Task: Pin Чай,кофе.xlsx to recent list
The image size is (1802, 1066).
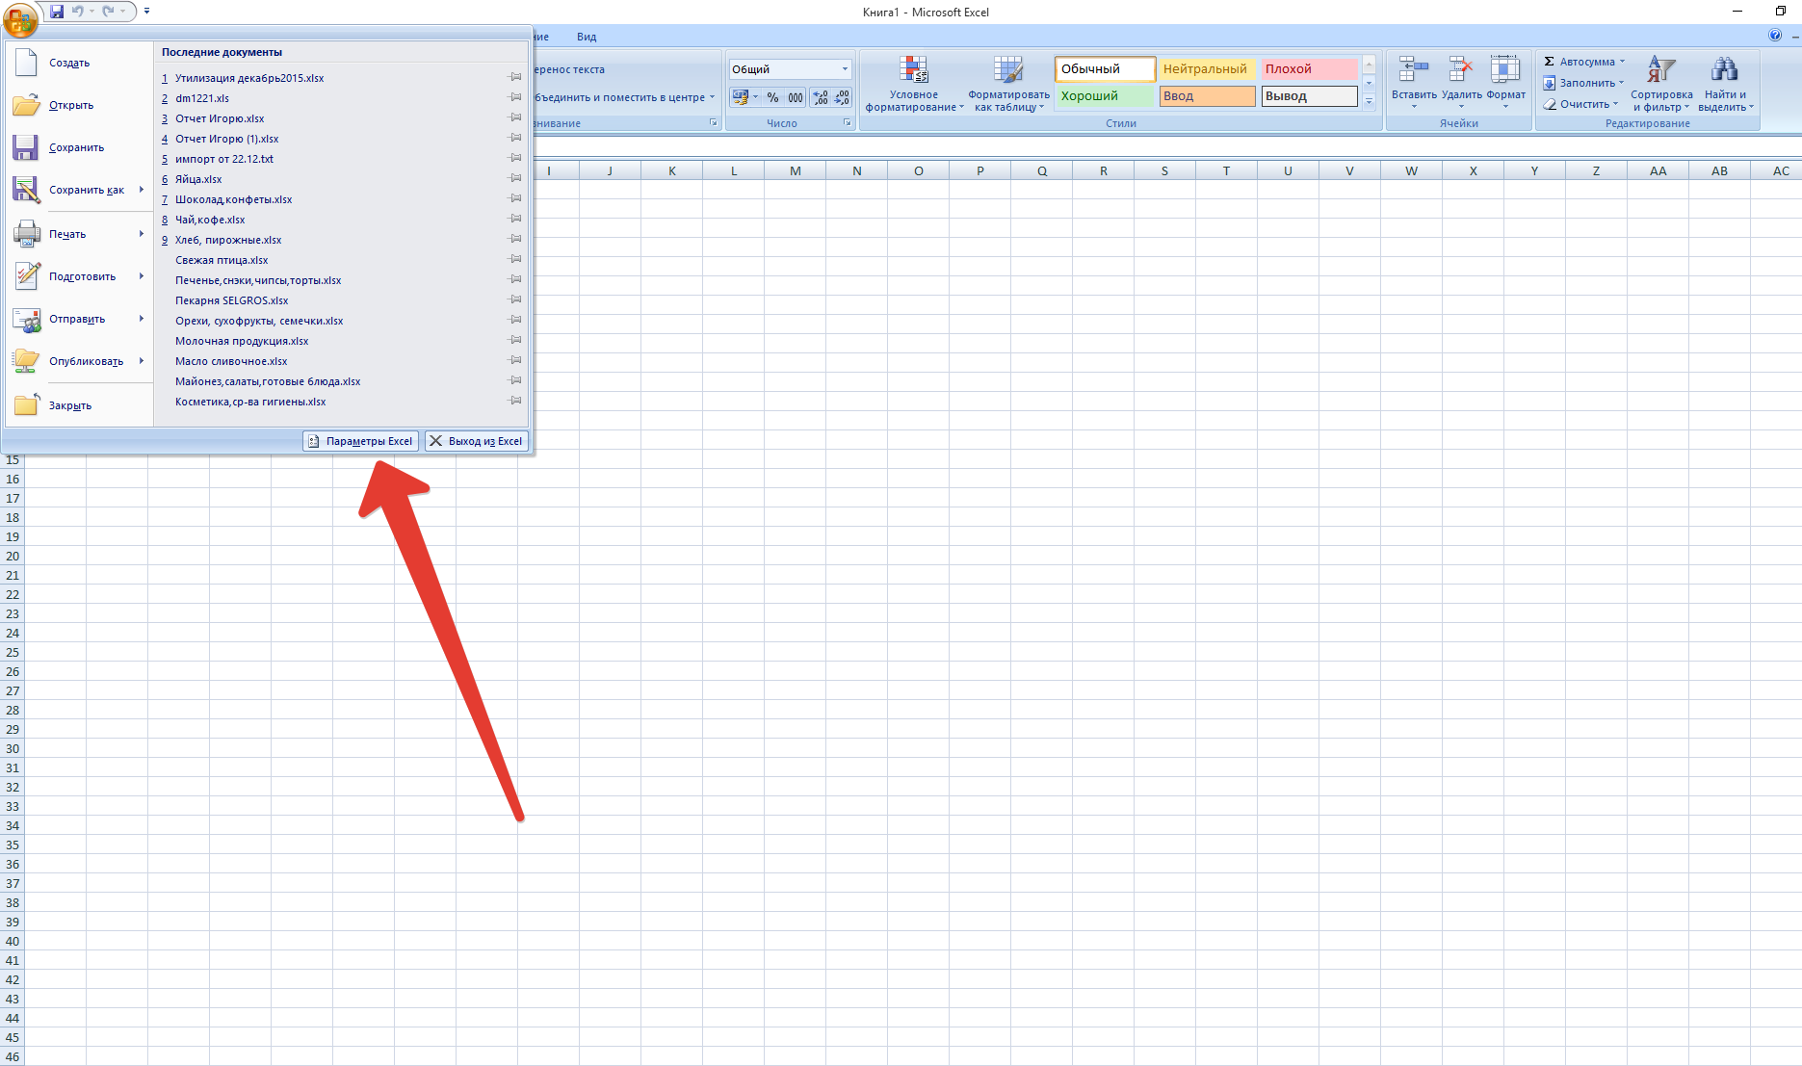Action: [515, 219]
